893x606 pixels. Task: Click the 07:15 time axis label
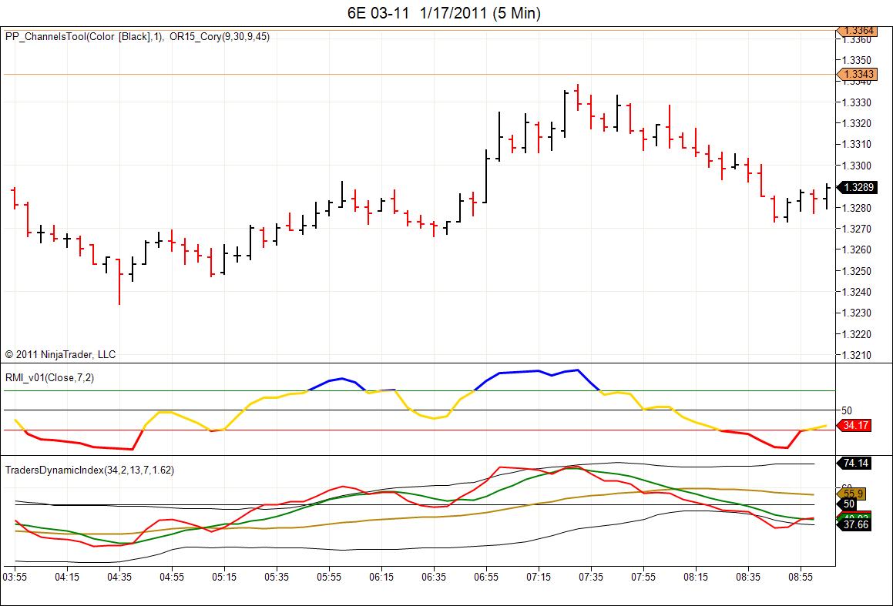point(539,577)
